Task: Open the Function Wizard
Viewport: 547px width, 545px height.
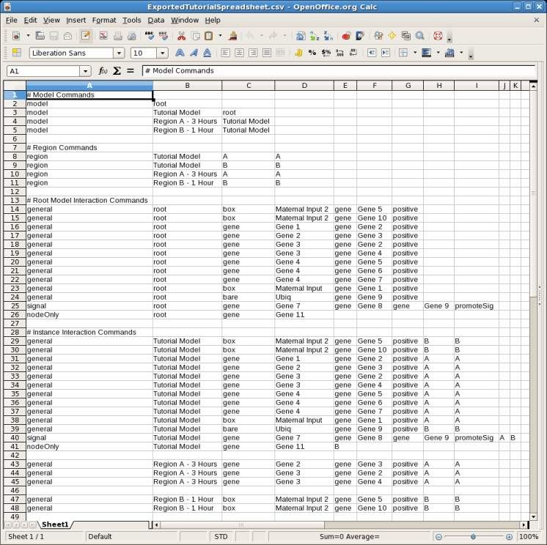Action: click(x=103, y=71)
